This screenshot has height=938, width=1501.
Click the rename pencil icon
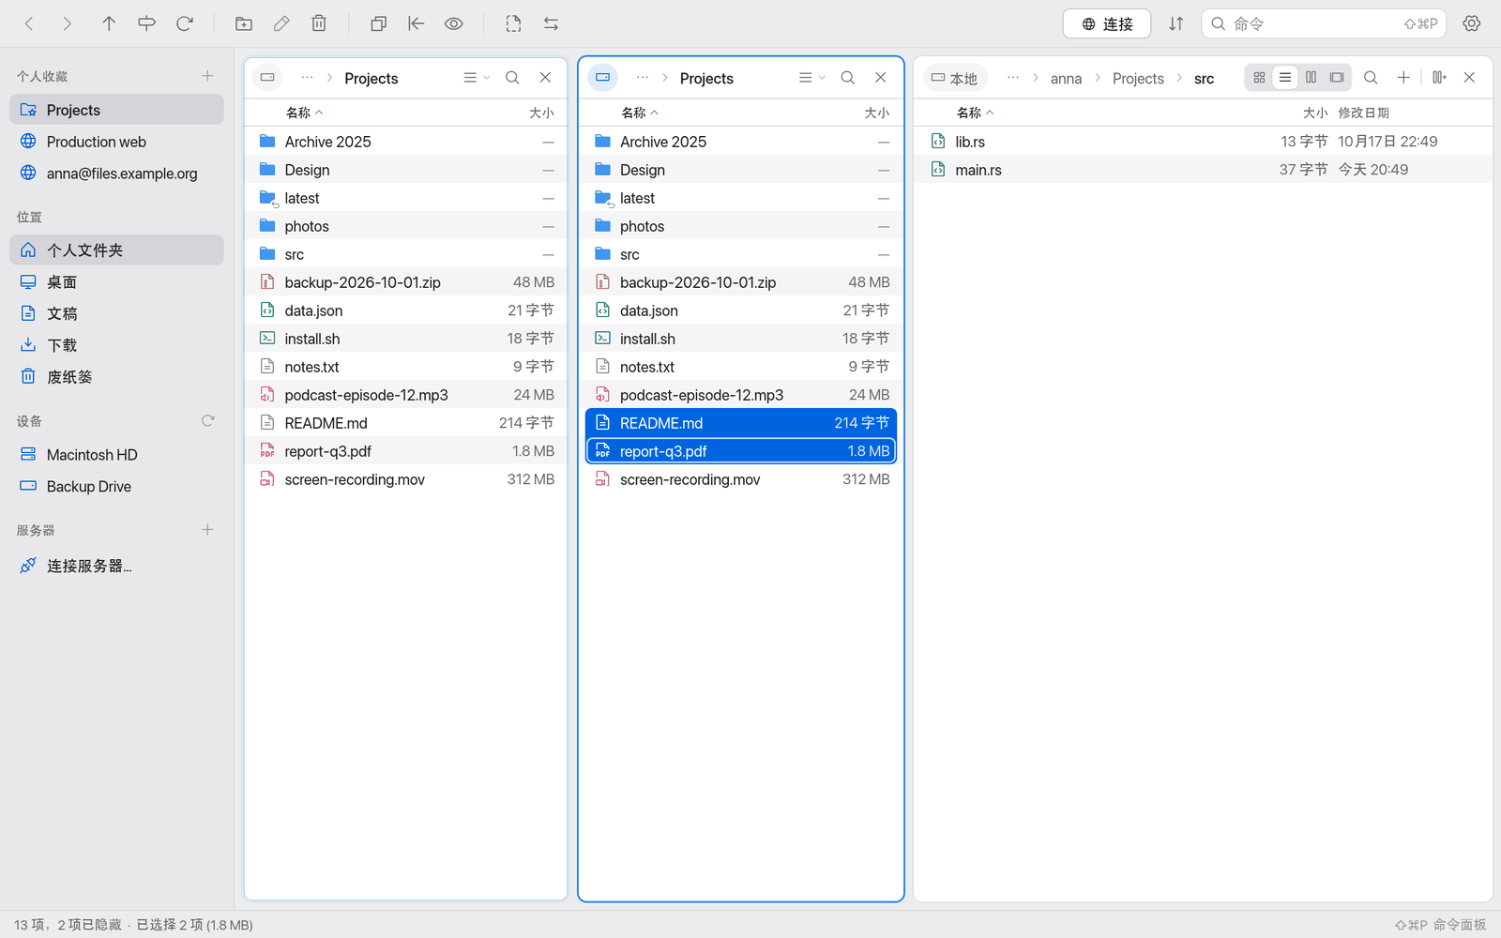[x=281, y=23]
